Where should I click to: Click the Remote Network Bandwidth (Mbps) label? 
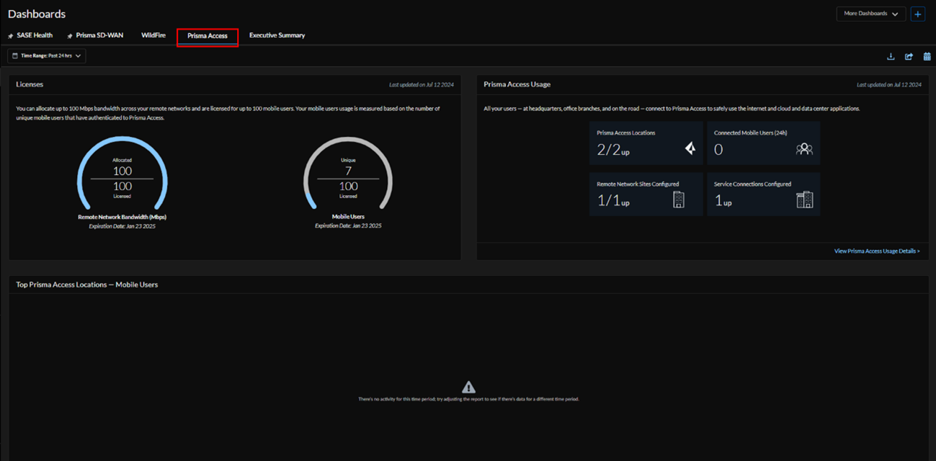[x=122, y=217]
